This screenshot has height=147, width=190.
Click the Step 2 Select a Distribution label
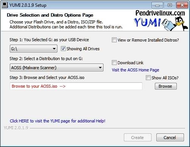(x=46, y=59)
